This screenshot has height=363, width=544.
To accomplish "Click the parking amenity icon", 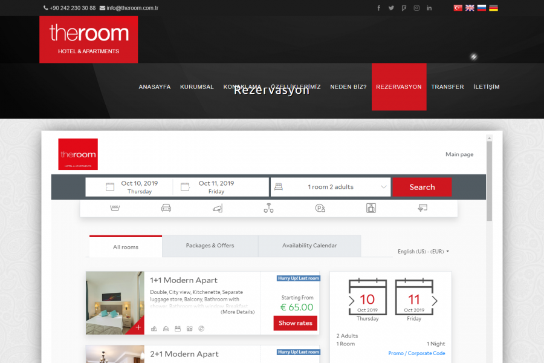I will coord(320,208).
